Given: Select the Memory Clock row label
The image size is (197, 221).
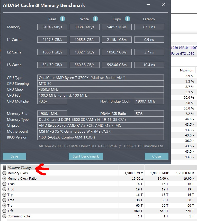Looking at the screenshot, I should click(x=18, y=173).
